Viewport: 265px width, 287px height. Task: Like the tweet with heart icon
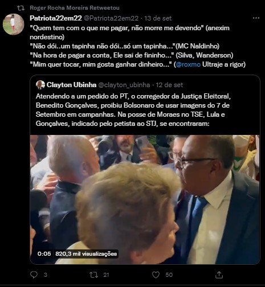click(x=156, y=274)
